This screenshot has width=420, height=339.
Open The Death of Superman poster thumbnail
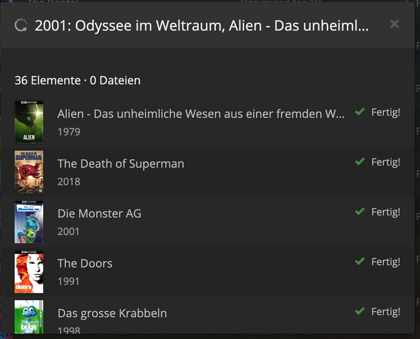[29, 172]
